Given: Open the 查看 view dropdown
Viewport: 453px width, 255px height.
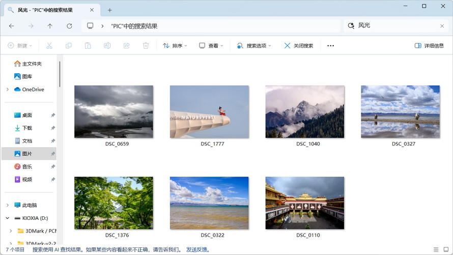Looking at the screenshot, I should (211, 46).
